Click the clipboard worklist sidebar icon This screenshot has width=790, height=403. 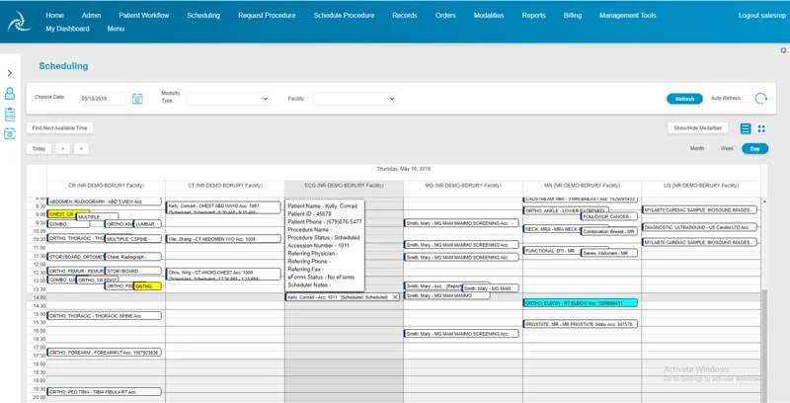tap(10, 115)
